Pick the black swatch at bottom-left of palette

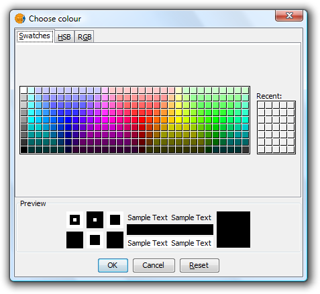point(23,150)
